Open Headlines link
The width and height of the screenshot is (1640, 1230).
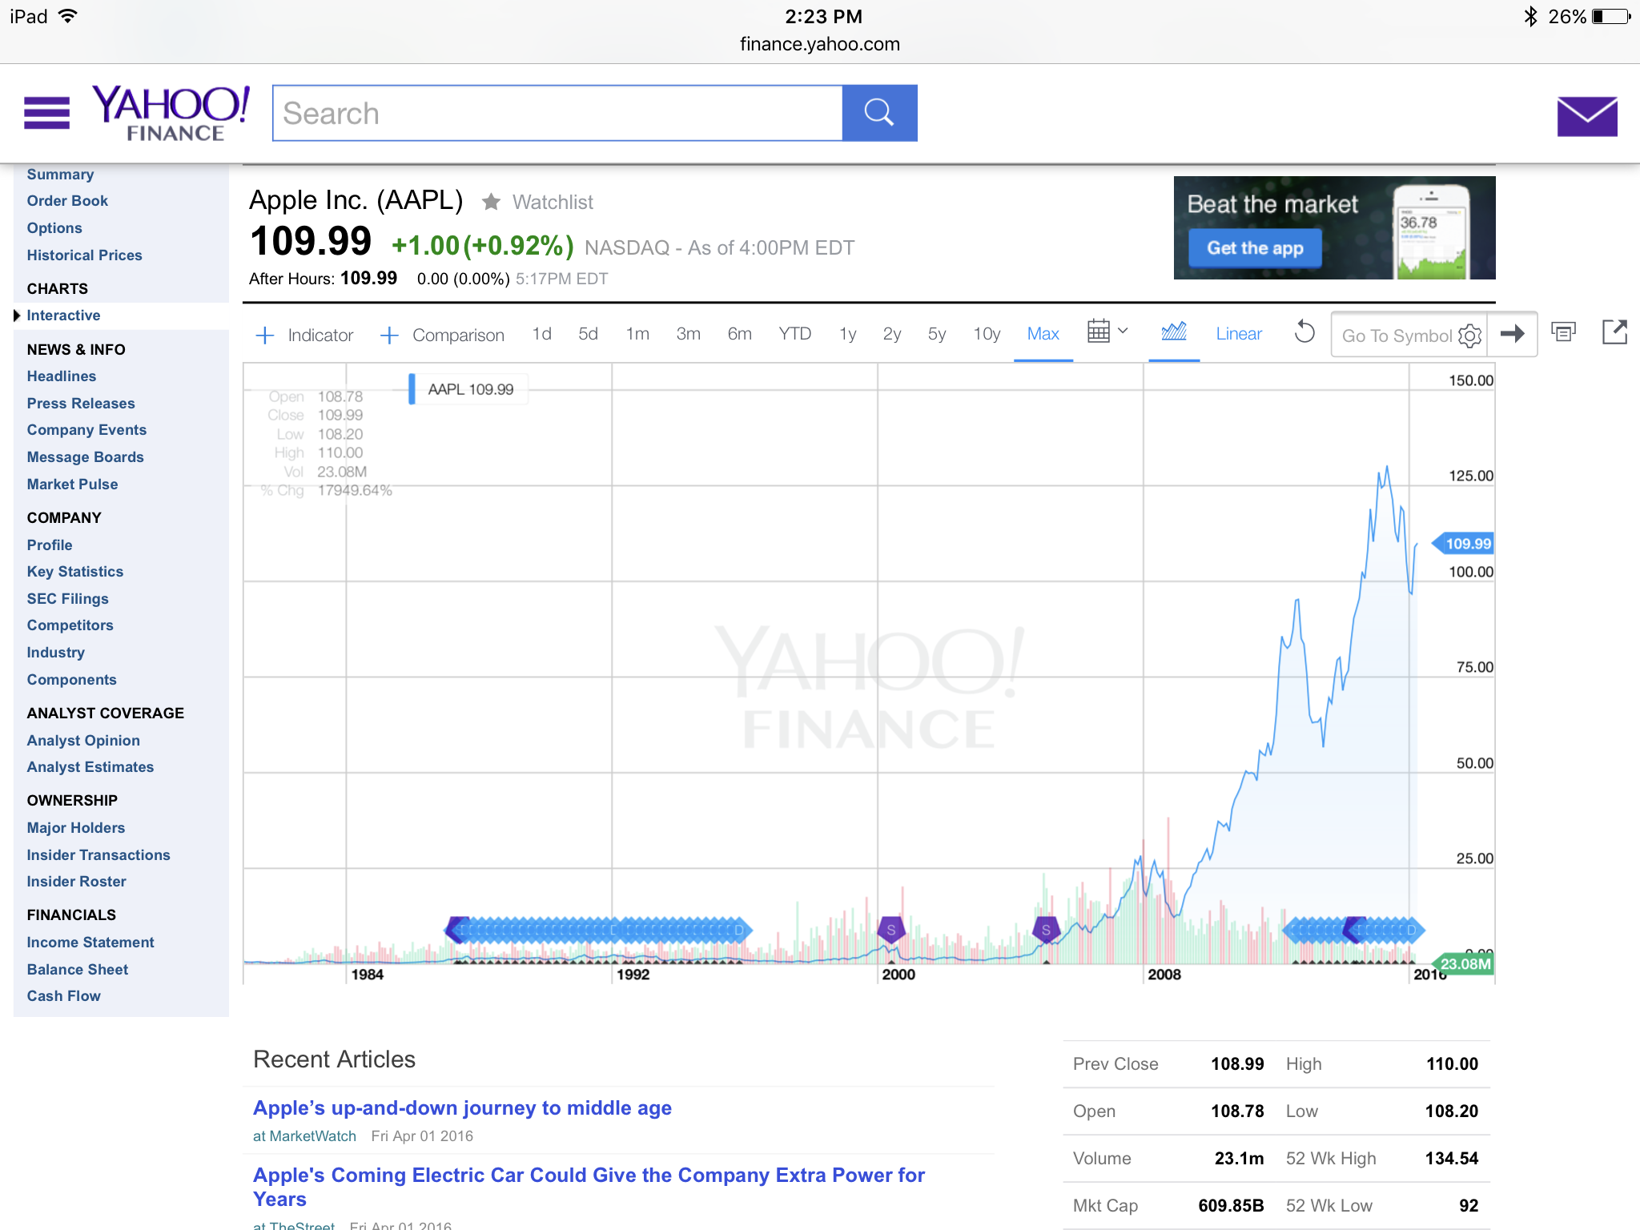(62, 376)
